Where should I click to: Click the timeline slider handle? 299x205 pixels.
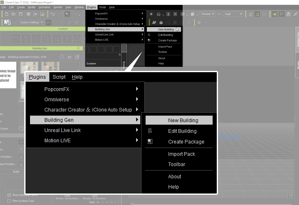(x=132, y=204)
